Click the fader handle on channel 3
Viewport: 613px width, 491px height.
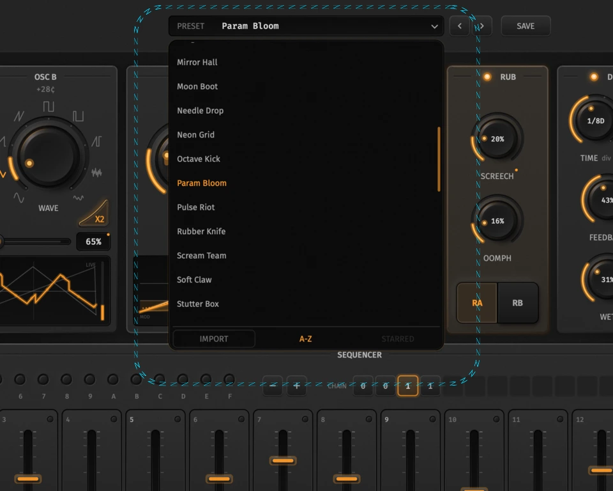(x=28, y=478)
